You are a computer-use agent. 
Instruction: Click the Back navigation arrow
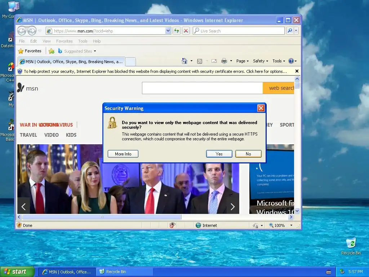tap(22, 31)
